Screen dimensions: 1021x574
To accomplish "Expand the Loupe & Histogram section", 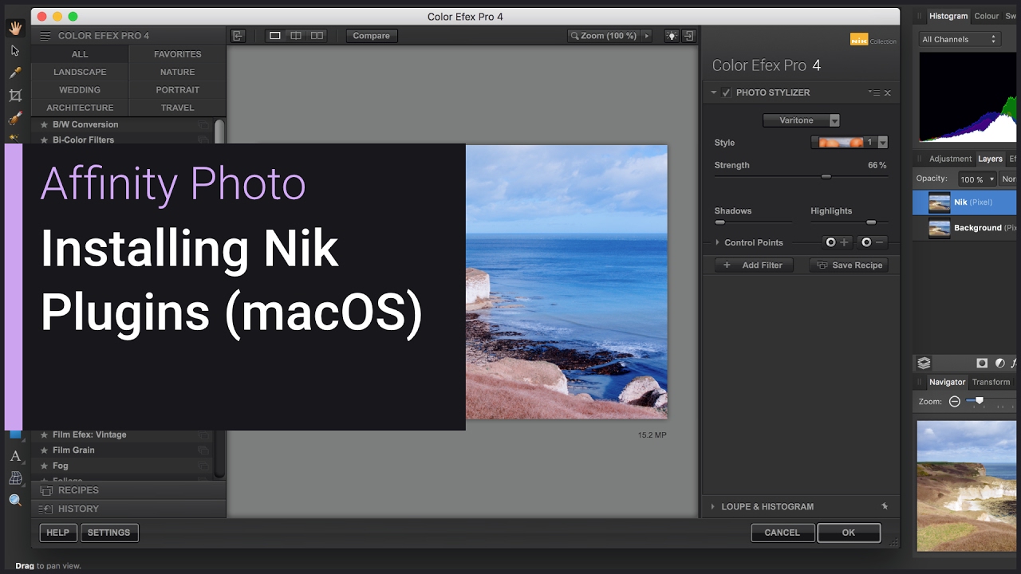I will point(713,506).
